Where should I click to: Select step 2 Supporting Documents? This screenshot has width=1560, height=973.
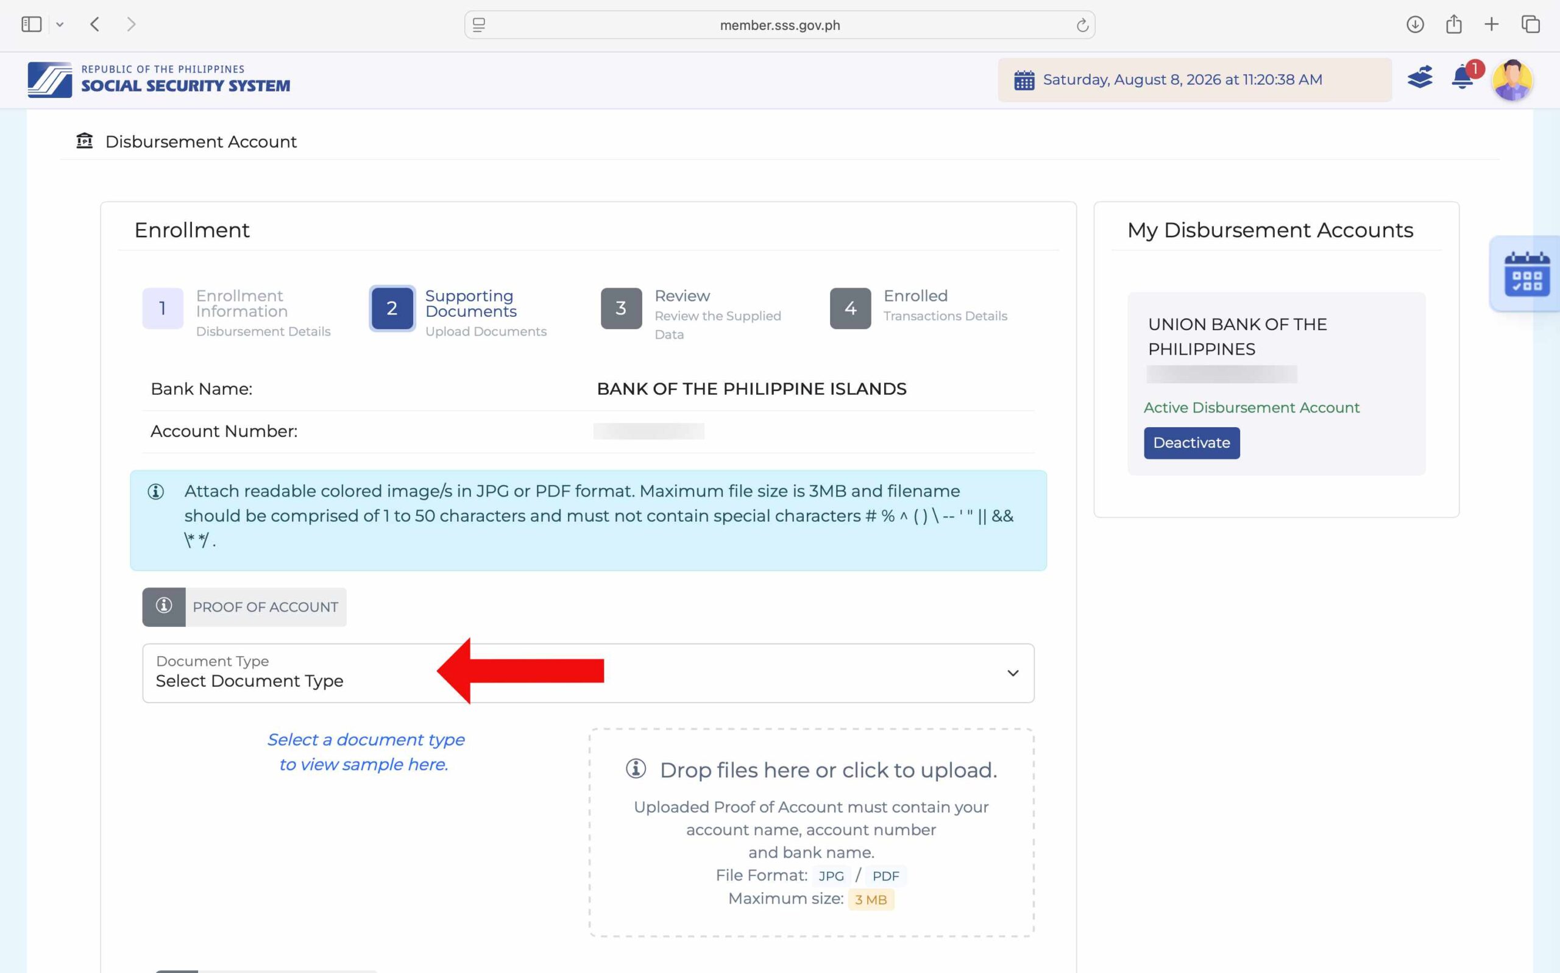(x=458, y=312)
